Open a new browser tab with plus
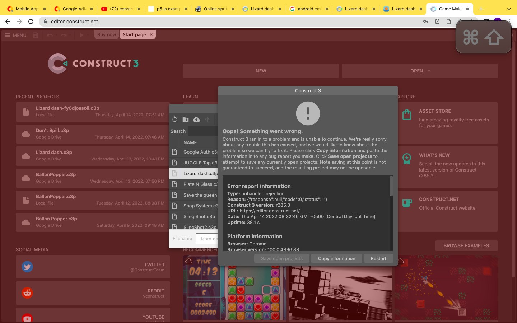The image size is (517, 323). tap(481, 9)
